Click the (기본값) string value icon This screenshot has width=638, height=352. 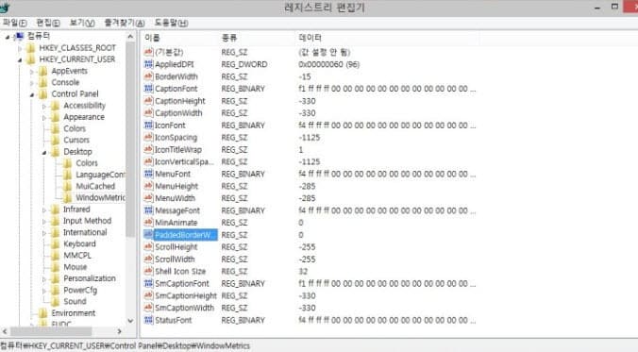pyautogui.click(x=148, y=52)
